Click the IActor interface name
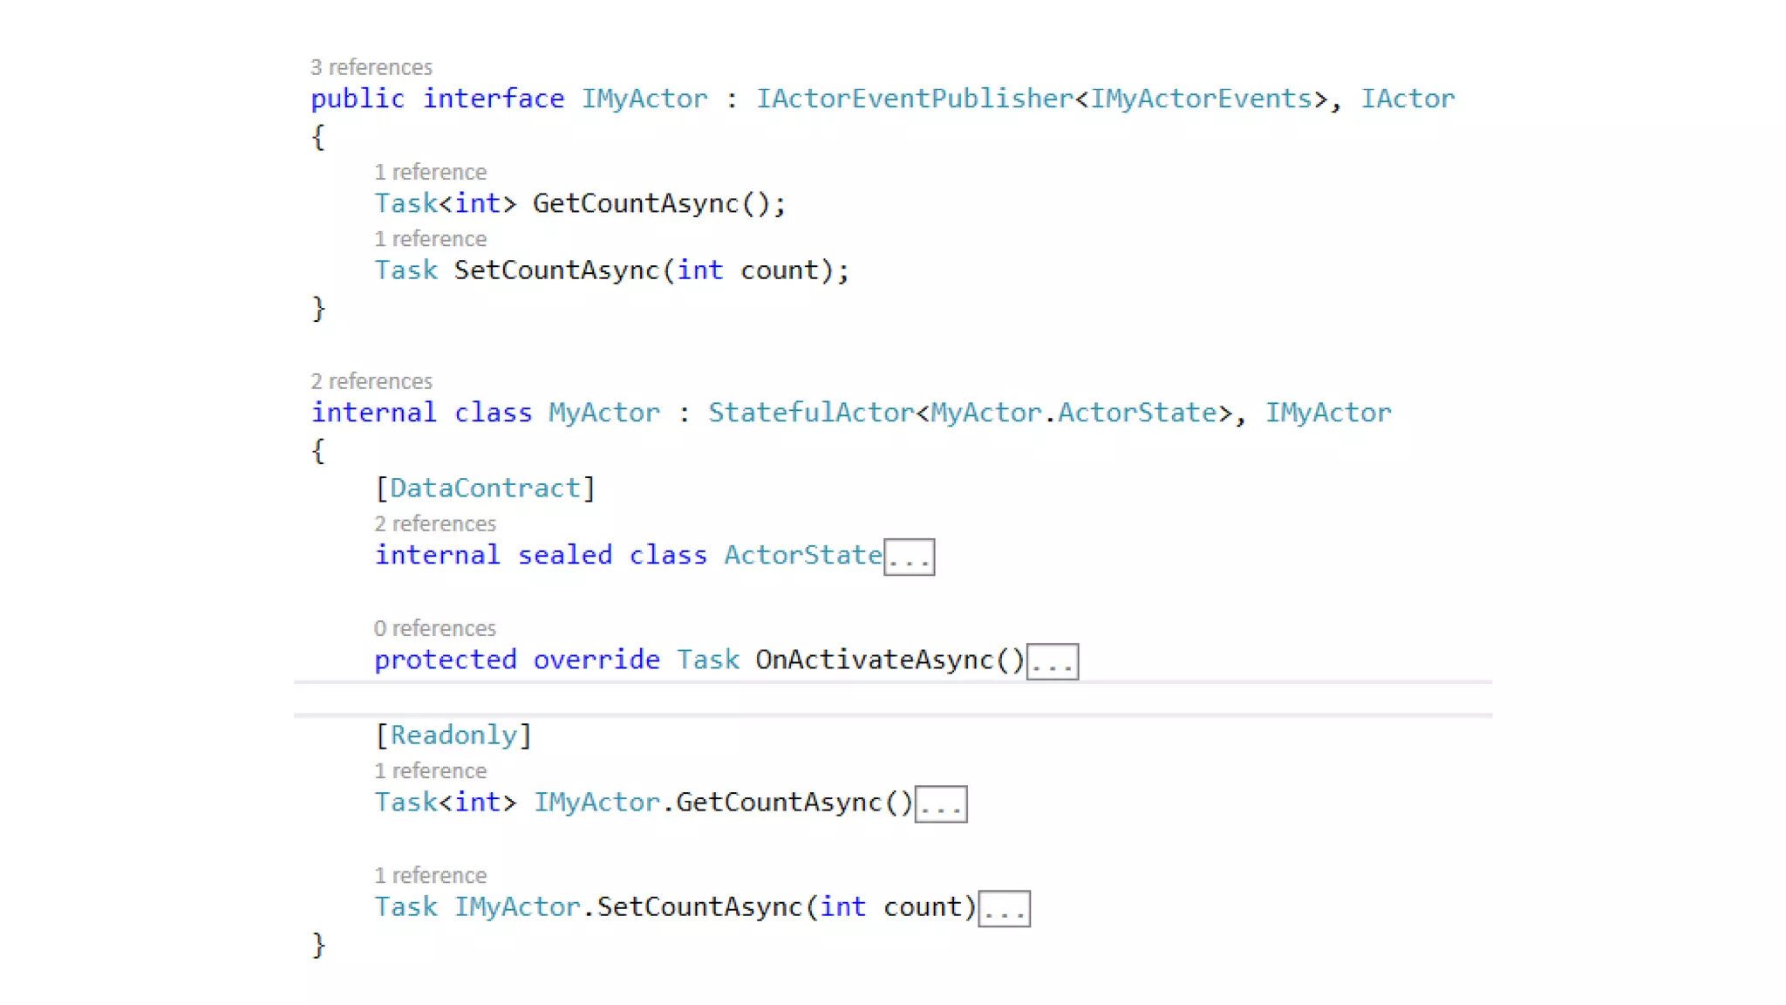The height and width of the screenshot is (1005, 1786). pyautogui.click(x=1408, y=99)
